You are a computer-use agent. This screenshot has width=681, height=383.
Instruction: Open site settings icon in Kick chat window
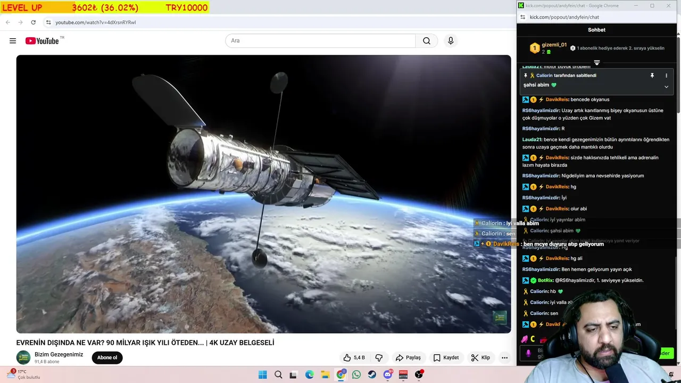522,17
